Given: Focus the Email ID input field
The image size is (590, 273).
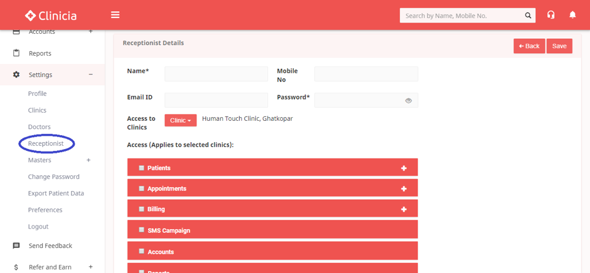Looking at the screenshot, I should 217,100.
